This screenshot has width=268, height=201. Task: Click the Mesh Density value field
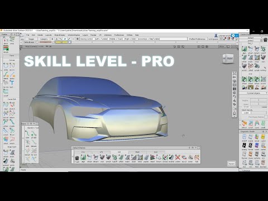click(246, 113)
